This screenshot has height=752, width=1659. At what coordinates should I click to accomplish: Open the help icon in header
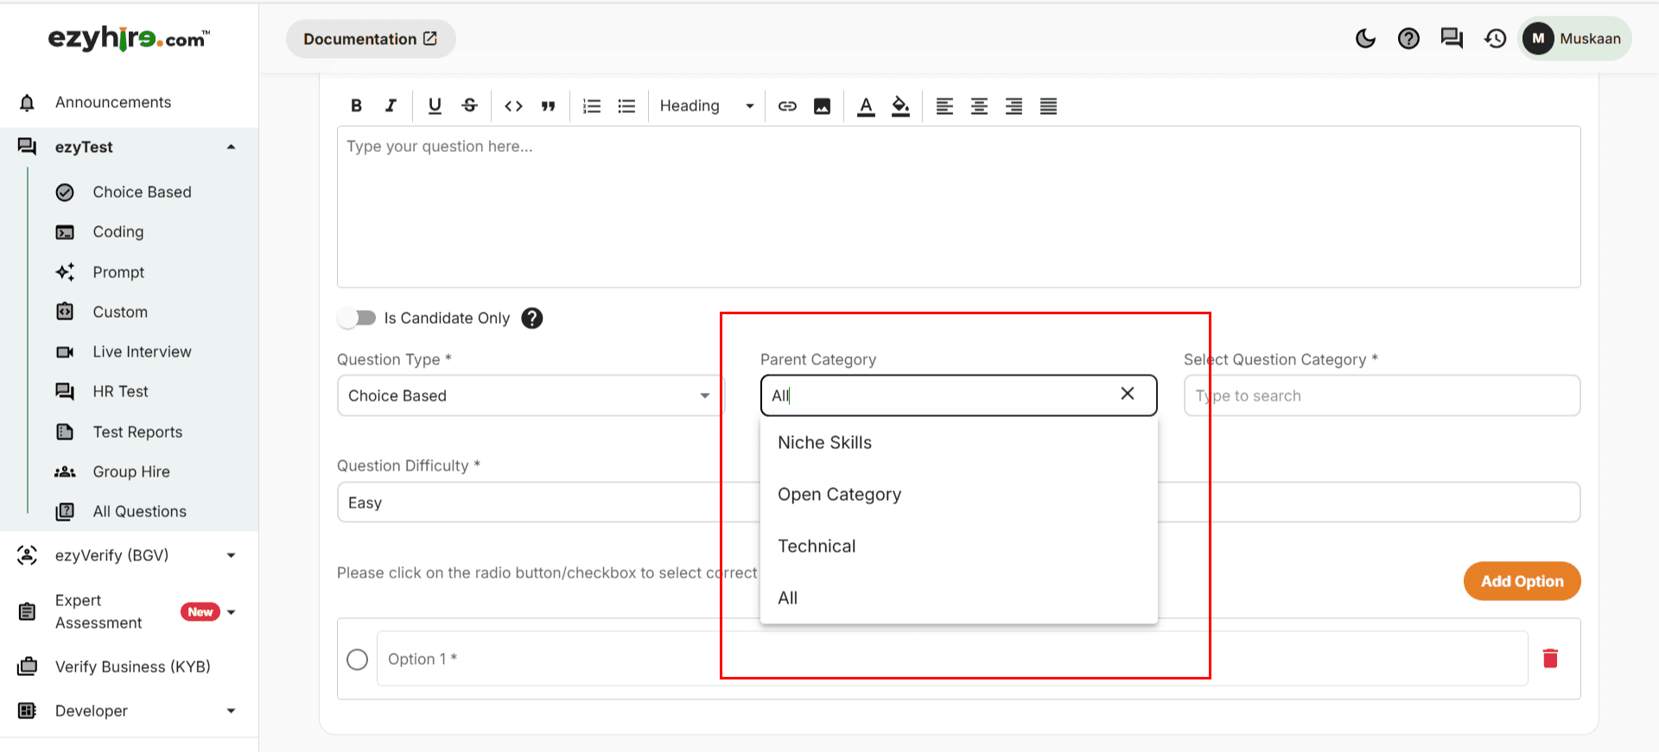point(1408,38)
